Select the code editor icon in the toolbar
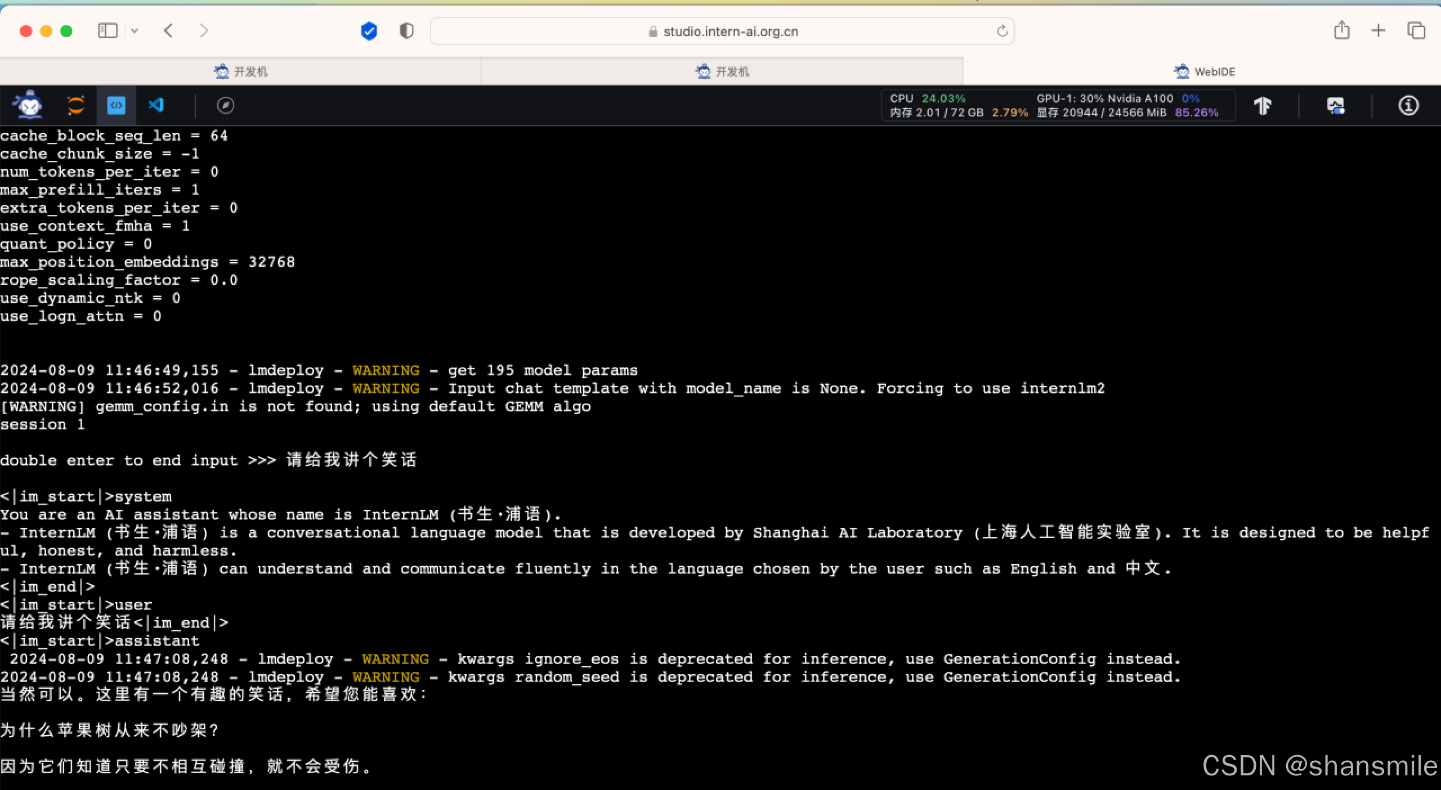The width and height of the screenshot is (1441, 790). pos(115,105)
